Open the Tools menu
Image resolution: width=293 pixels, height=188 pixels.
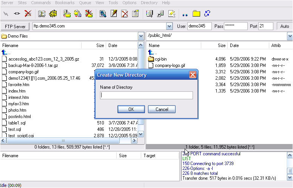click(113, 3)
